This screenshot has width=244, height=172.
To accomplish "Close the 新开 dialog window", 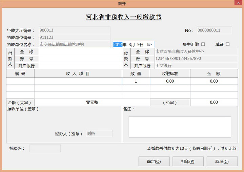I will 238,3.
